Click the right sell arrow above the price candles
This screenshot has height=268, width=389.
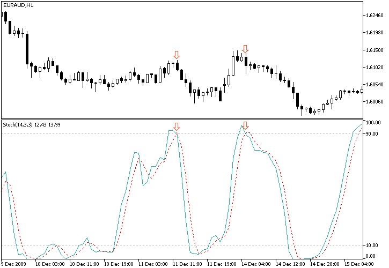[245, 49]
